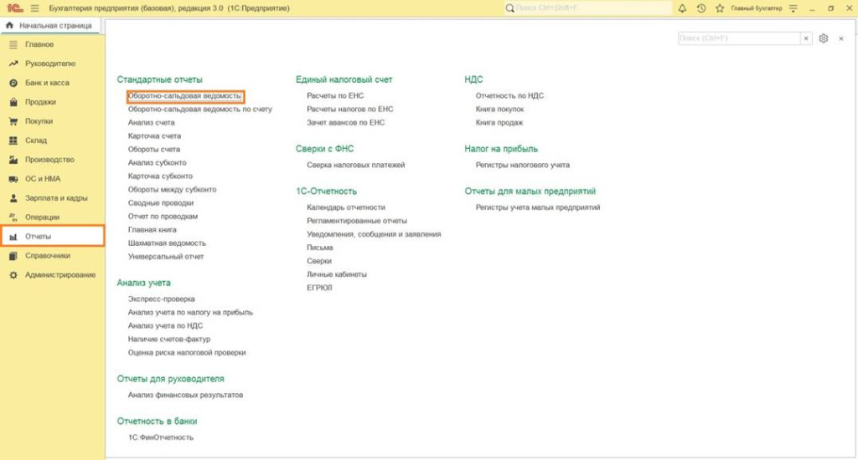858x460 pixels.
Task: Click the hamburger menu next to 1C logo
Action: click(x=34, y=8)
